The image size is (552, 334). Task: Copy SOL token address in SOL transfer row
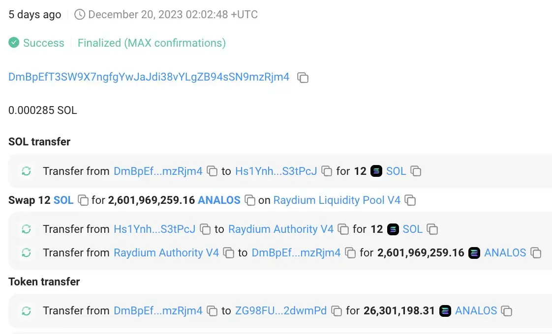tap(416, 171)
